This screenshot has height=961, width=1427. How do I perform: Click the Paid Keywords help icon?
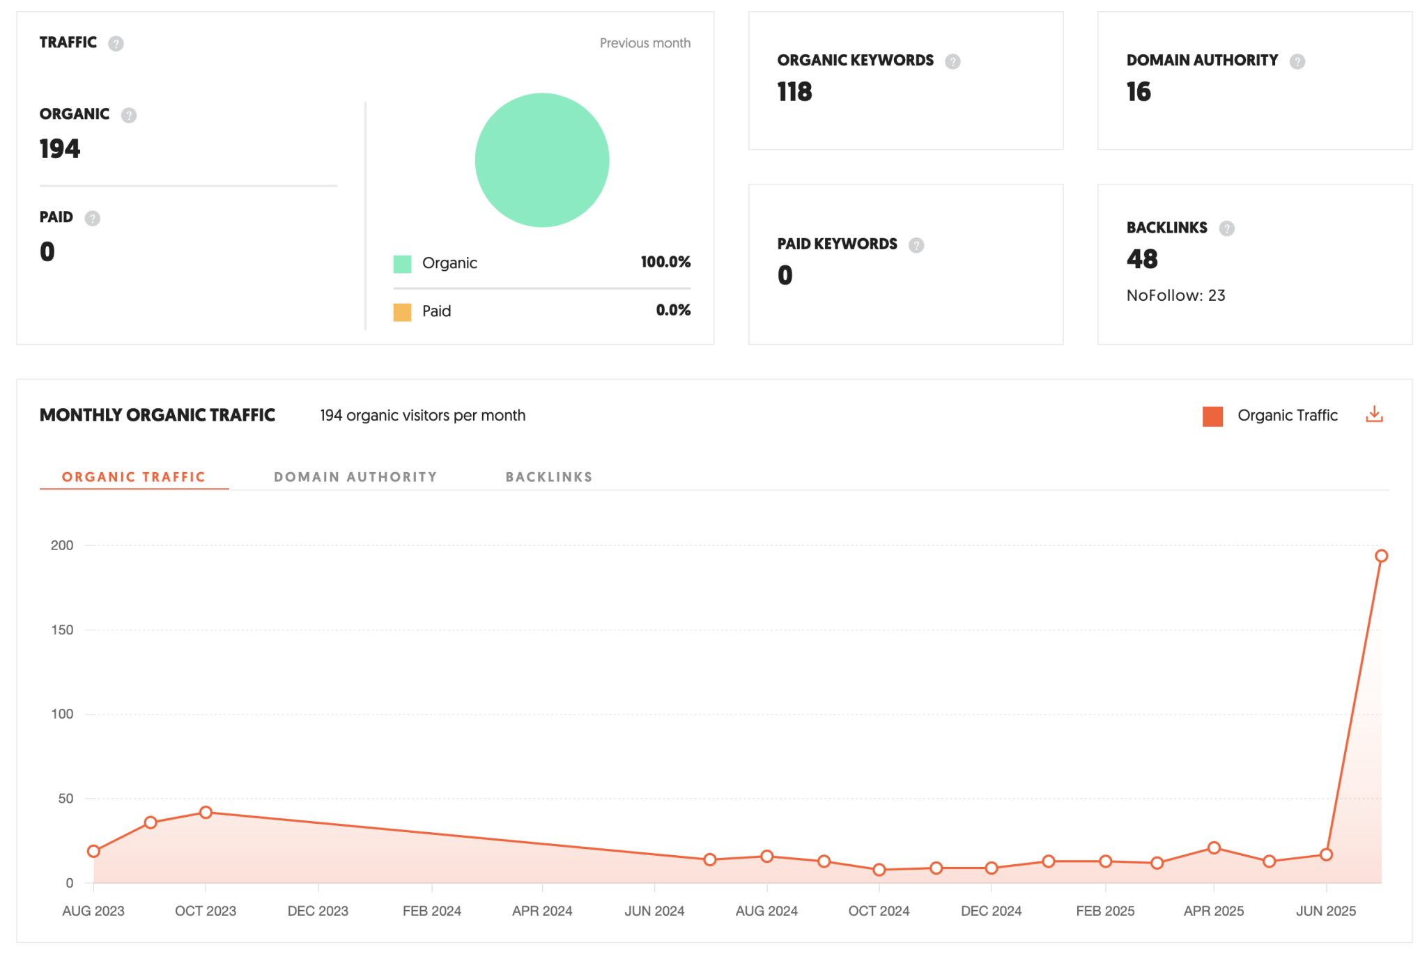pos(916,245)
